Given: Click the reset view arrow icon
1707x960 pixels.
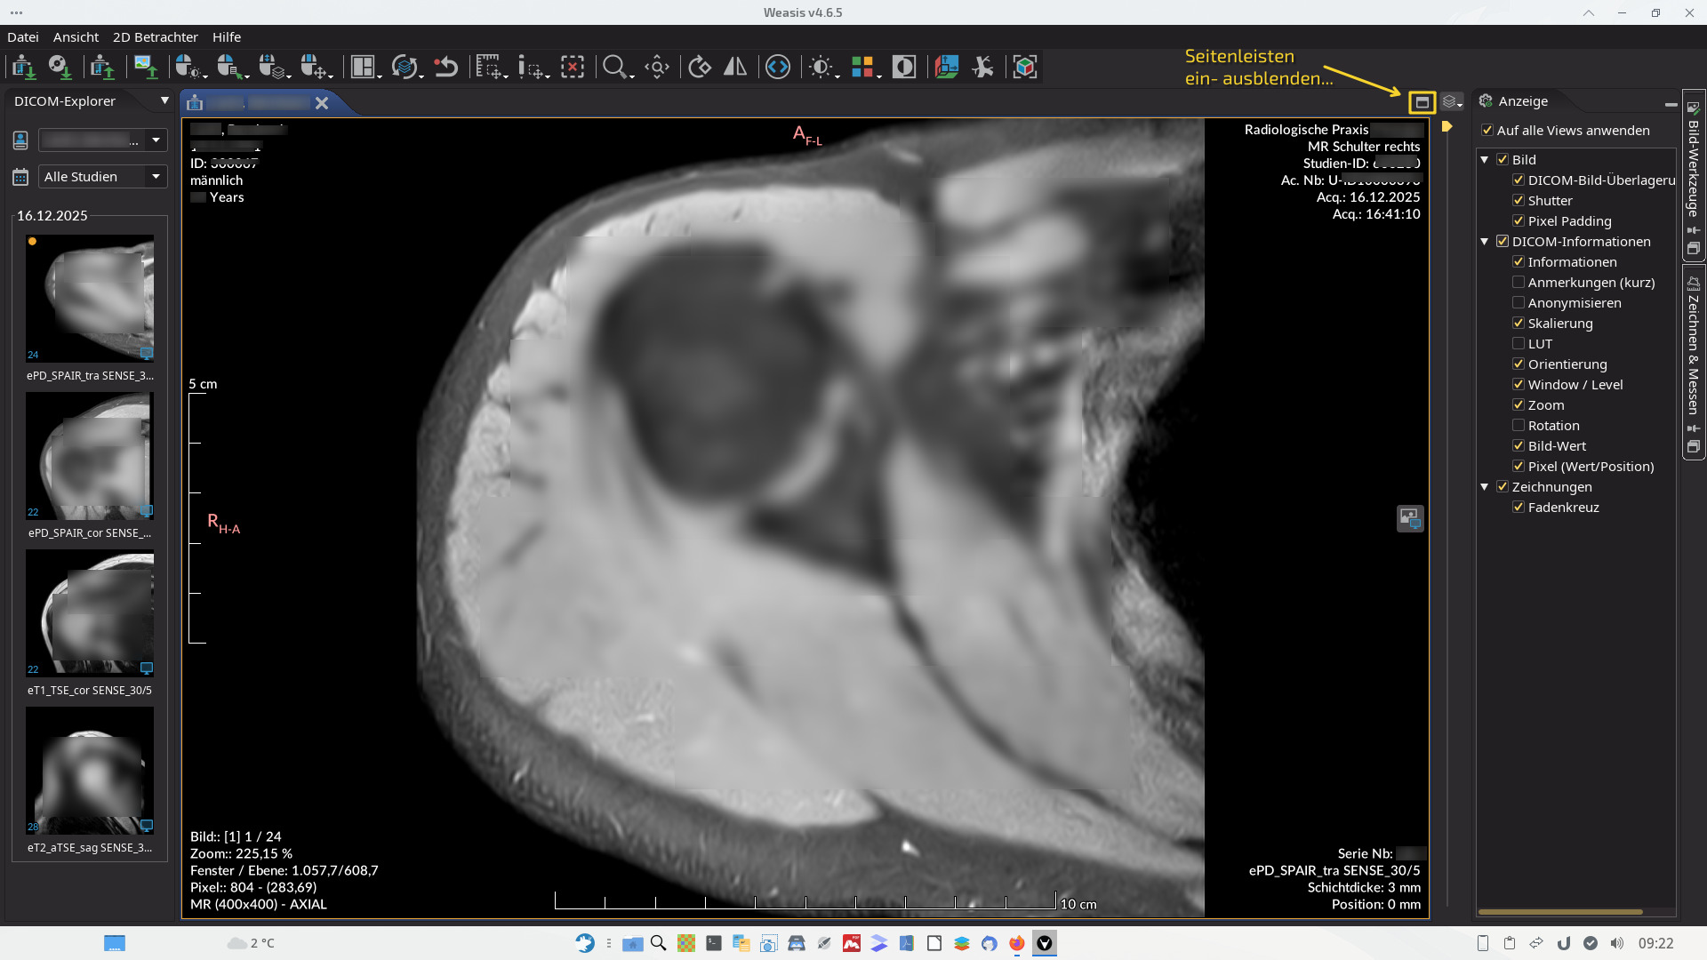Looking at the screenshot, I should click(445, 68).
